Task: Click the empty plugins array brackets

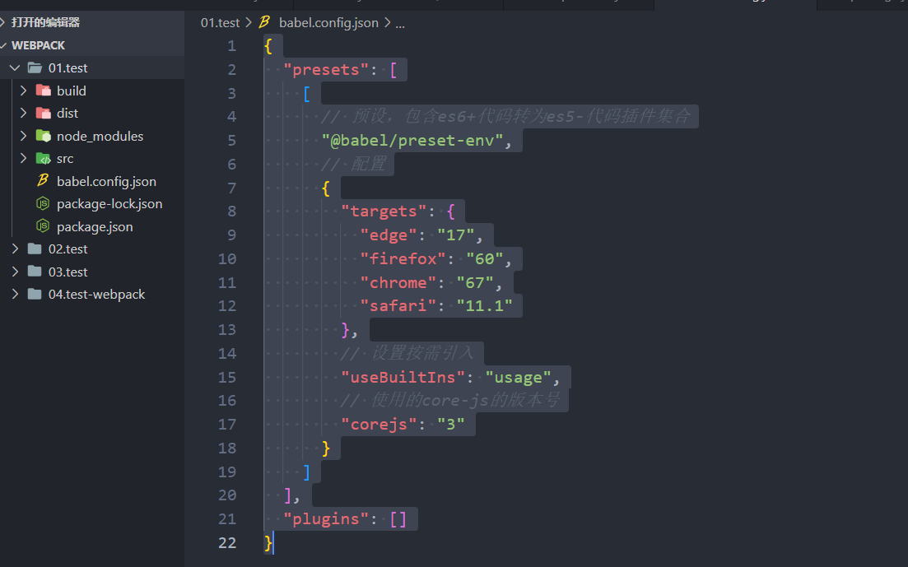Action: pyautogui.click(x=398, y=519)
